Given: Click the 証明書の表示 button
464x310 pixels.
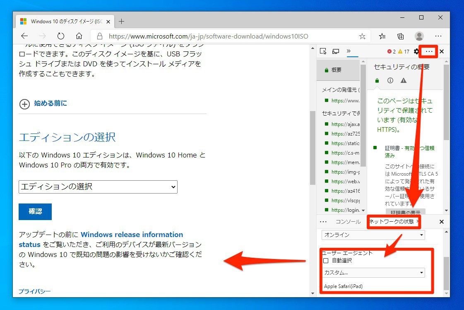Looking at the screenshot, I should [405, 212].
